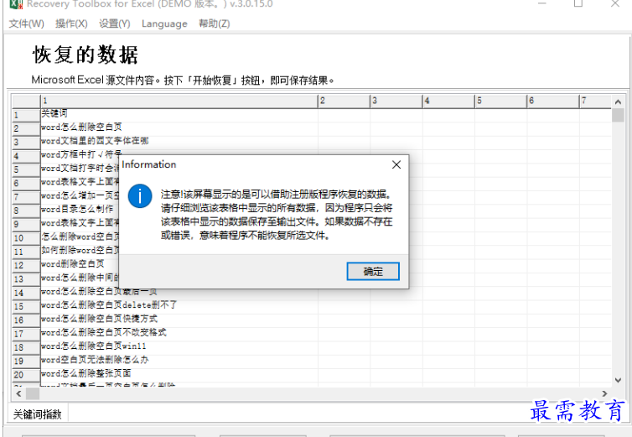Click the cell containing 关键词
The width and height of the screenshot is (632, 437).
pyautogui.click(x=179, y=114)
